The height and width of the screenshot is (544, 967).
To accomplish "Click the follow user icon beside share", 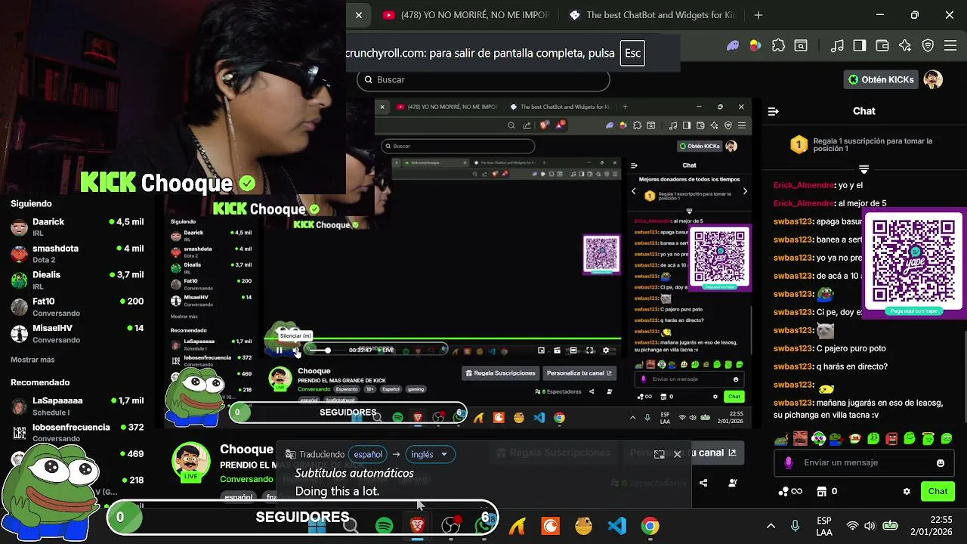I will [x=732, y=483].
